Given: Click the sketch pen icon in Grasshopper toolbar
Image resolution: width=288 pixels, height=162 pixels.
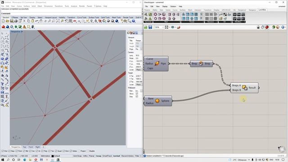Looking at the screenshot, I should click(x=179, y=27).
